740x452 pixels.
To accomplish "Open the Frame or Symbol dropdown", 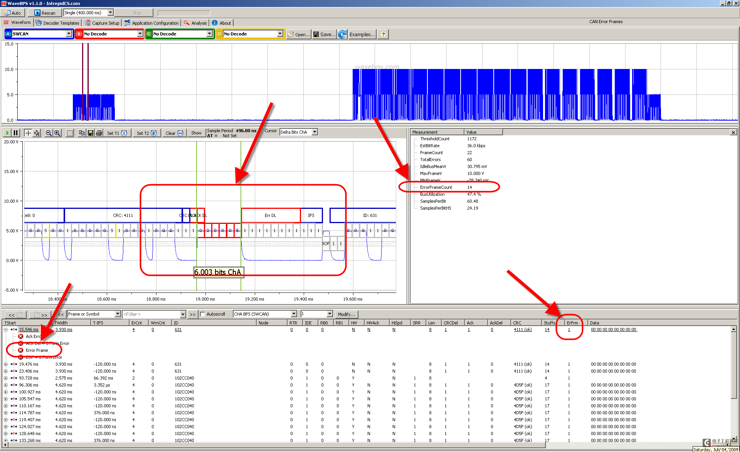I will pyautogui.click(x=118, y=314).
